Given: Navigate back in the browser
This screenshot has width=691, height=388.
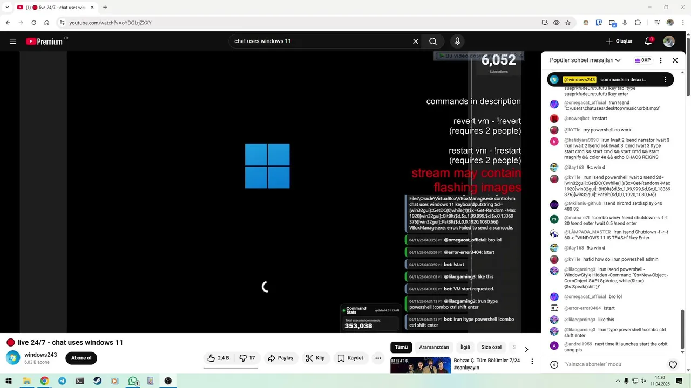Looking at the screenshot, I should click(x=8, y=23).
